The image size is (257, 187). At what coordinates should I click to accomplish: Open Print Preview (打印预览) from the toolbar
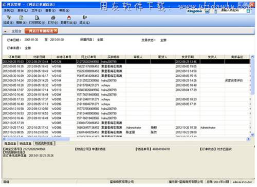[37, 18]
